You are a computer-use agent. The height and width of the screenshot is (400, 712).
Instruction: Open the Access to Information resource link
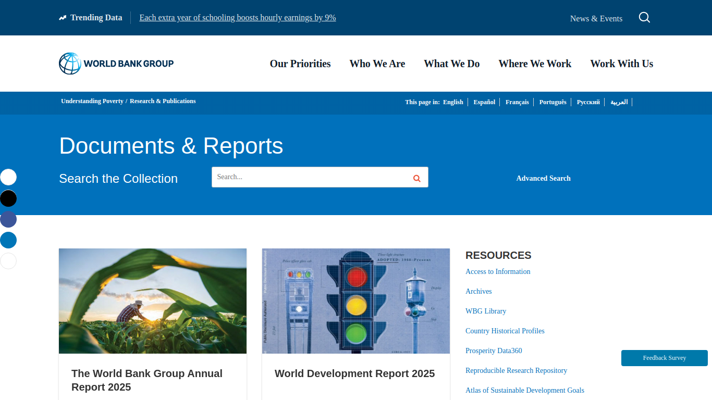click(498, 271)
